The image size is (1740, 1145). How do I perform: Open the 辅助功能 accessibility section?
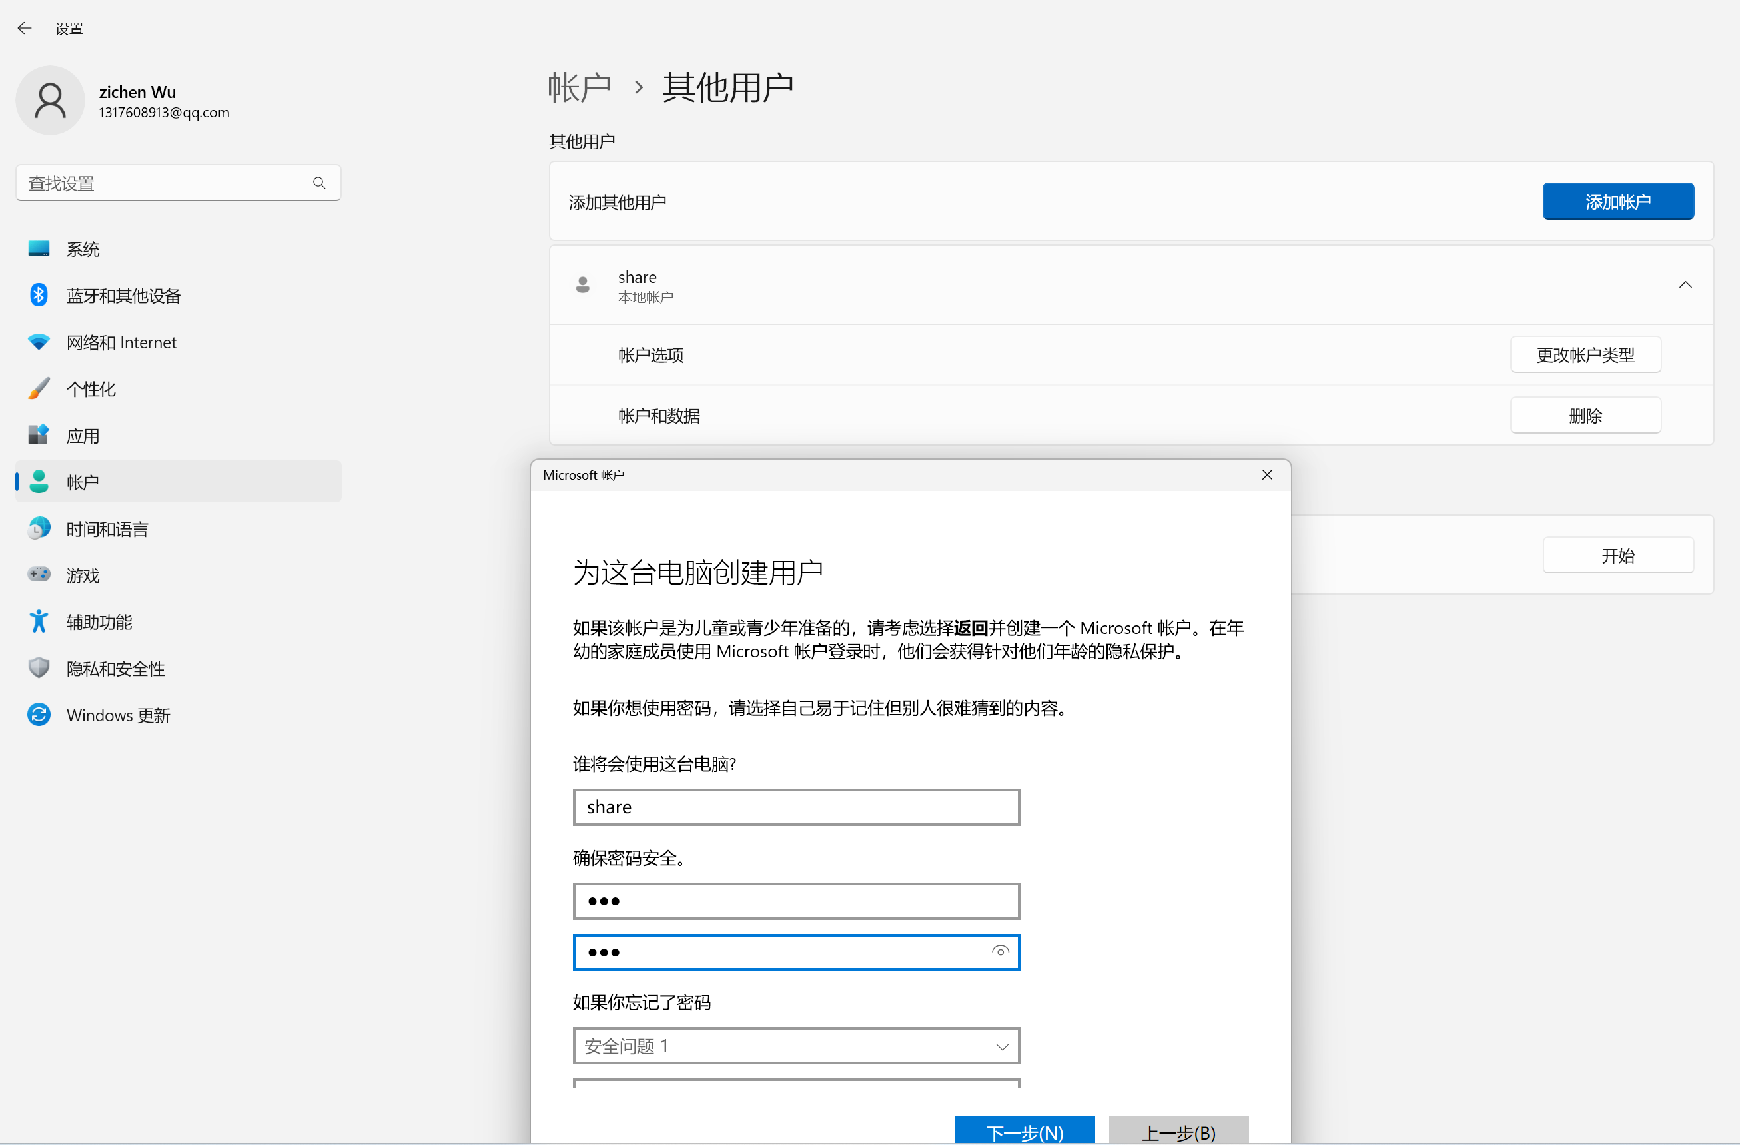99,622
